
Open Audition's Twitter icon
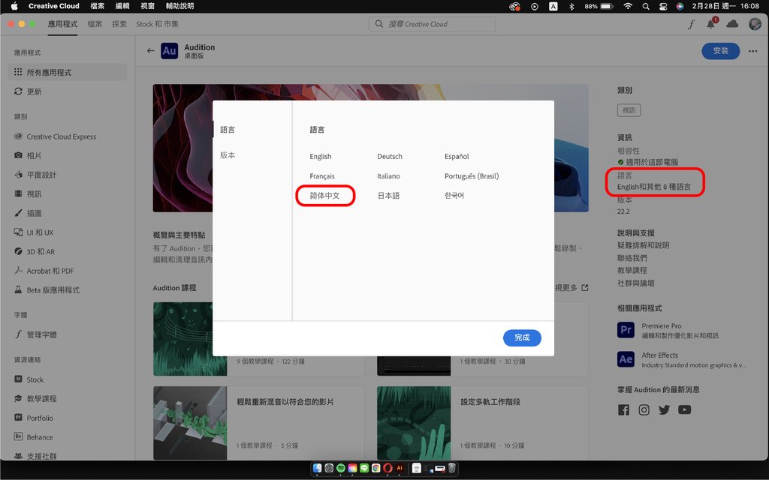664,409
